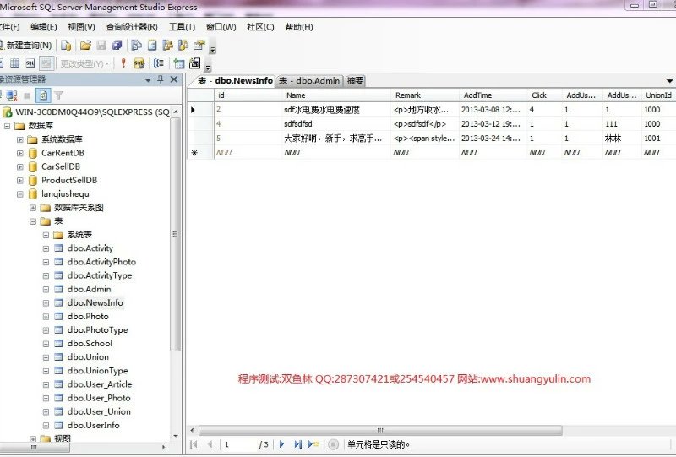Open the query designer toolbar options dropdown
Viewport: 676px width, 457px height.
pos(208,67)
